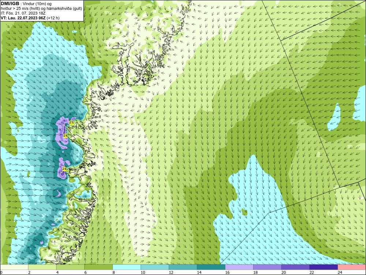Click the '0' value on the color scale
The width and height of the screenshot is (366, 275).
coord(1,272)
